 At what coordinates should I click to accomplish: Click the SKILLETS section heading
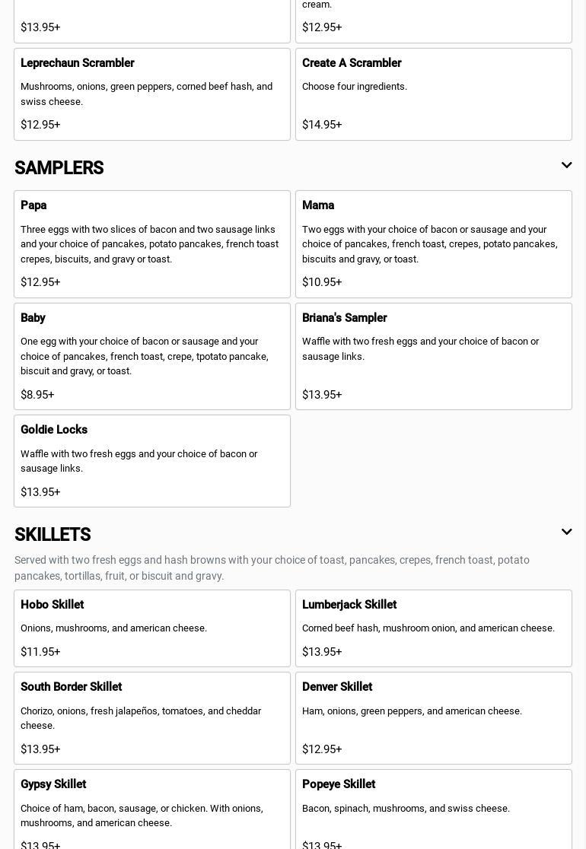(x=53, y=535)
